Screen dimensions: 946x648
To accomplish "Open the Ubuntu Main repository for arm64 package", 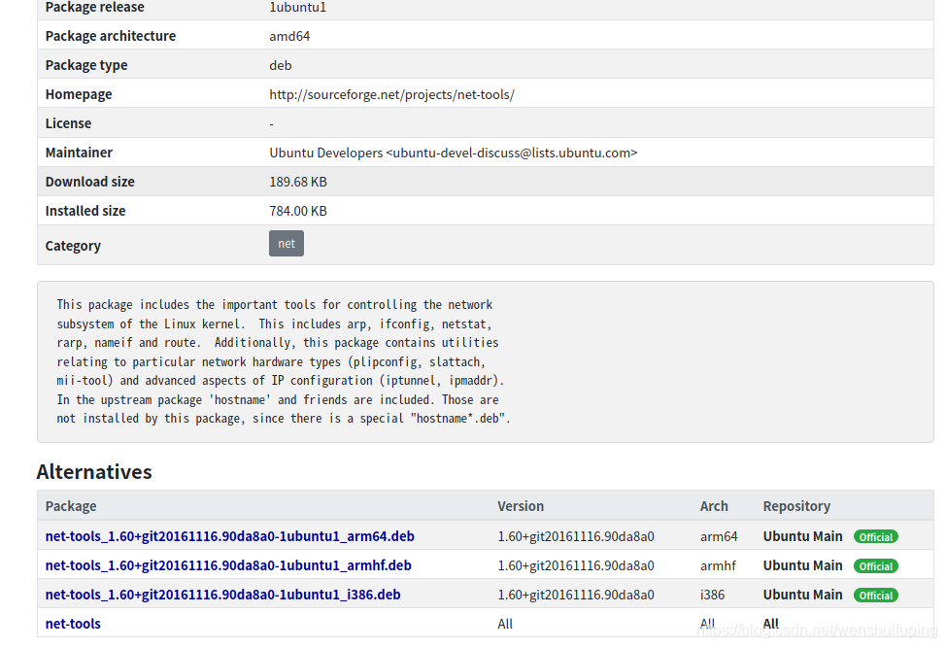I will point(802,535).
